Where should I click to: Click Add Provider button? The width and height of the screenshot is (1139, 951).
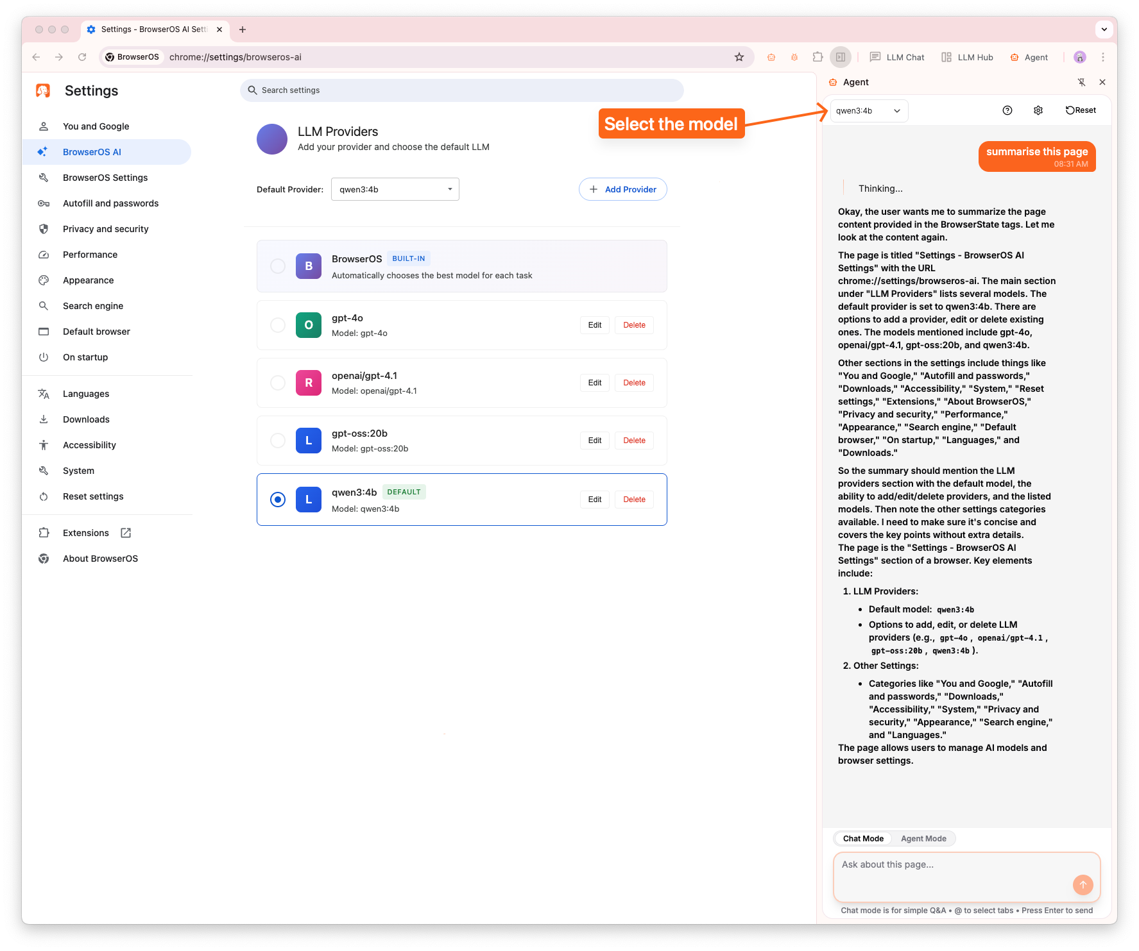(622, 189)
